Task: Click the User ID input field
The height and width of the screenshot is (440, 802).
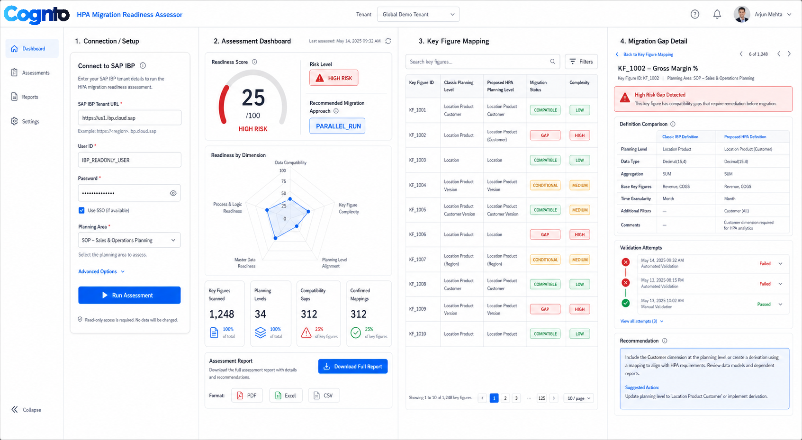Action: [x=129, y=160]
